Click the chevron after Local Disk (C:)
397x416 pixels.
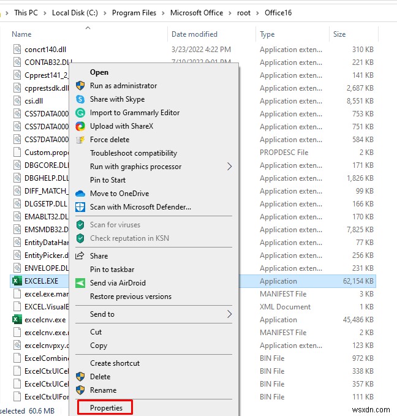pos(105,13)
